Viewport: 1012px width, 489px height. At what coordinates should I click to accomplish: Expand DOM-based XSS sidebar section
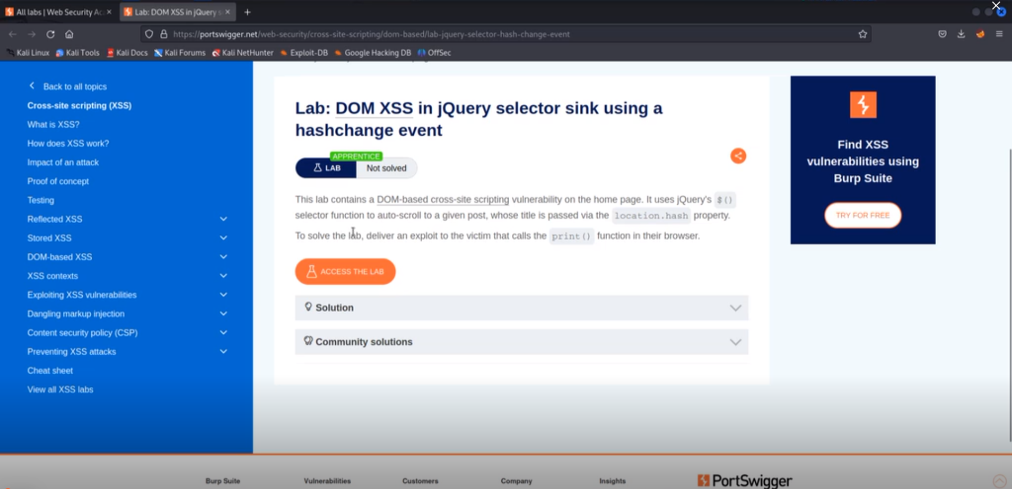pyautogui.click(x=223, y=257)
